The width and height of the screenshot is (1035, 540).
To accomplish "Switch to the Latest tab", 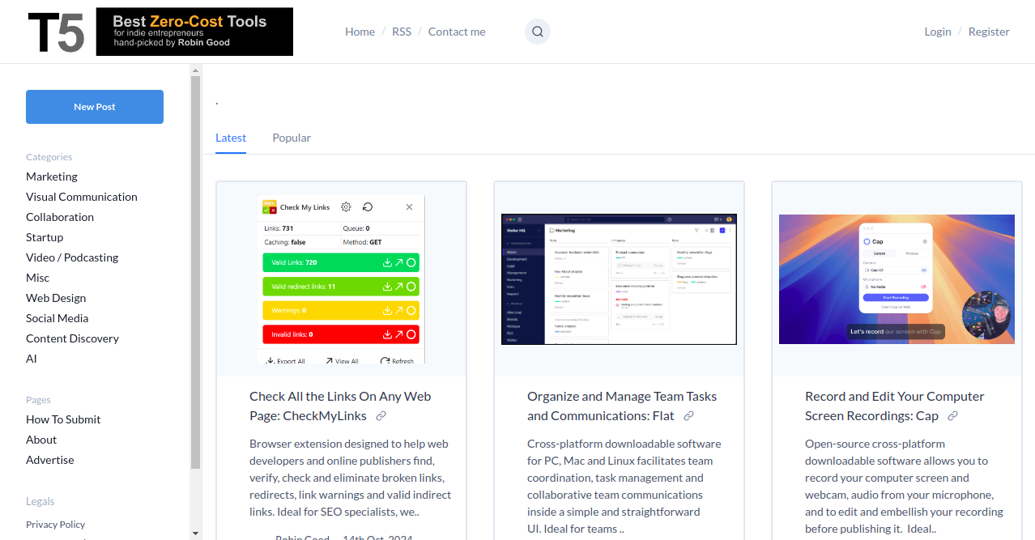I will (x=231, y=138).
